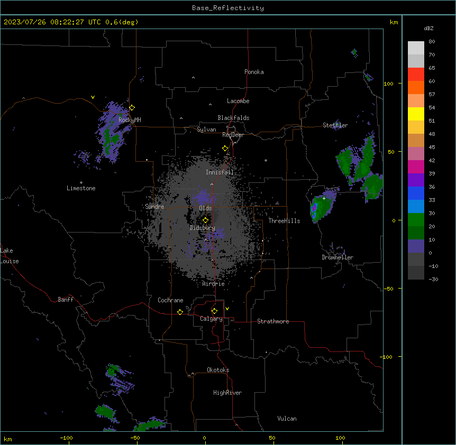Click the yellow diamond marker near RedDeer
456x445 pixels.
(x=225, y=149)
